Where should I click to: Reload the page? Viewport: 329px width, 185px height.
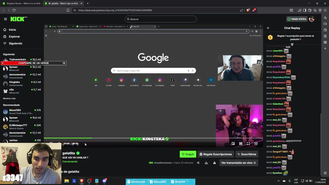(x=14, y=10)
